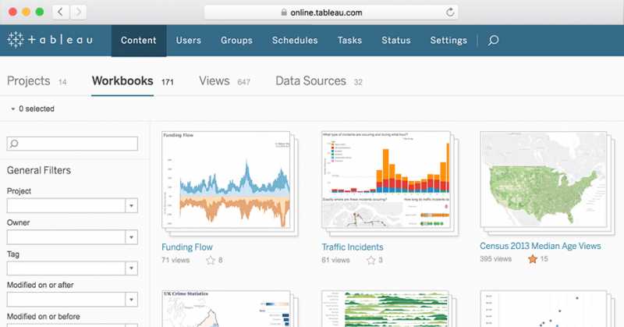Open the Modified on or after dropdown arrow
This screenshot has height=327, width=624.
(x=131, y=300)
